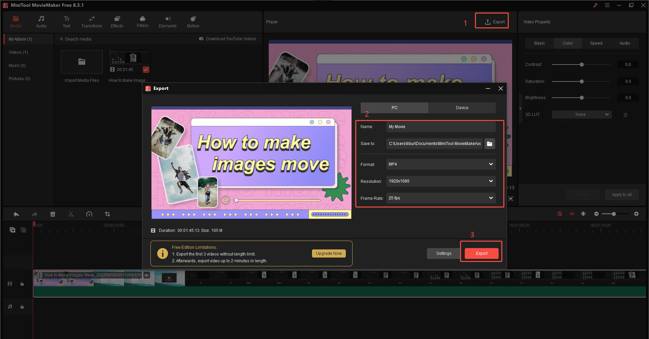Lock the music track with the padlock icon

[x=22, y=307]
